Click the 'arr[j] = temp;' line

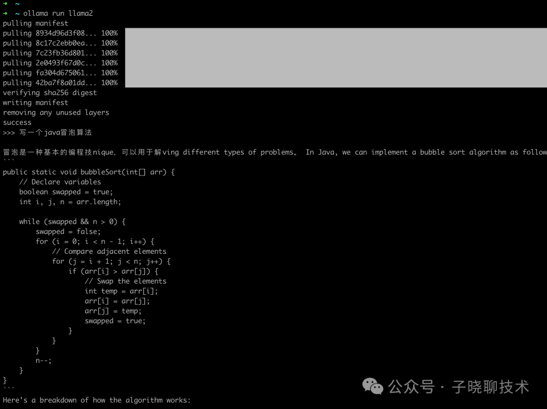113,311
